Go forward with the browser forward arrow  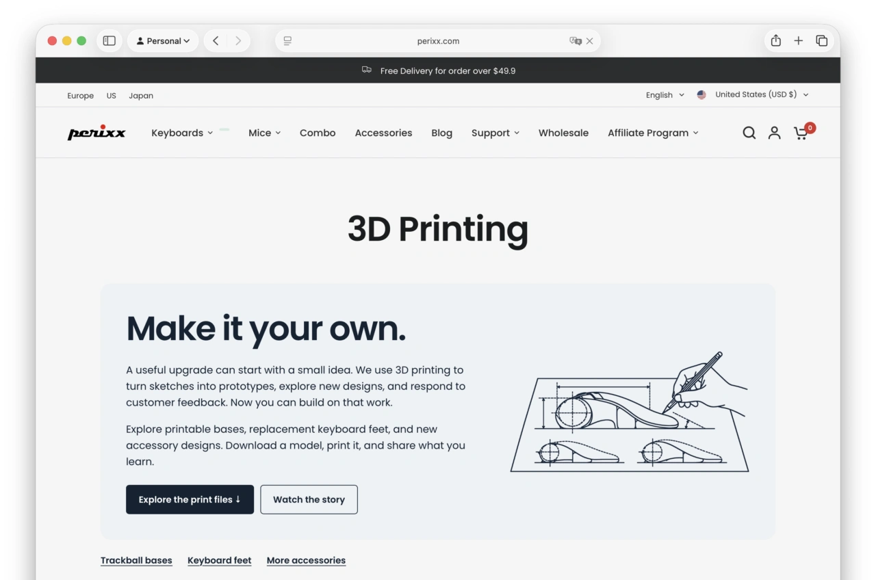point(238,41)
